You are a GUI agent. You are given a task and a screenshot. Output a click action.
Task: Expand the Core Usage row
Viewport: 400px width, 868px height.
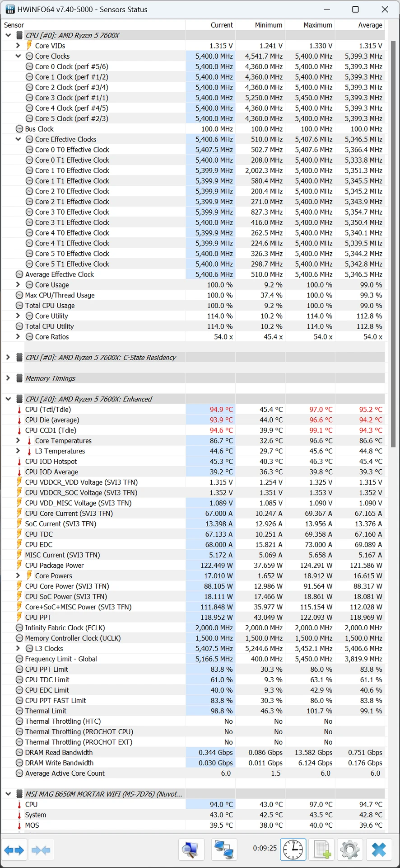pyautogui.click(x=18, y=285)
